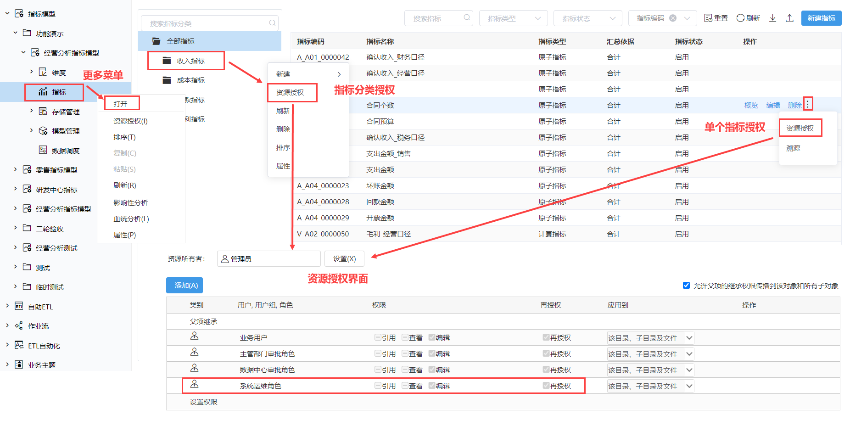The image size is (850, 426).
Task: Click the user icon in the 系统运维角色 row
Action: pyautogui.click(x=195, y=384)
